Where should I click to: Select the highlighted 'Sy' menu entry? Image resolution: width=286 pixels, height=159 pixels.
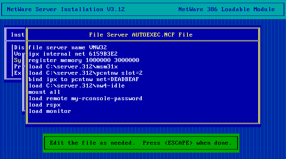pyautogui.click(x=17, y=60)
